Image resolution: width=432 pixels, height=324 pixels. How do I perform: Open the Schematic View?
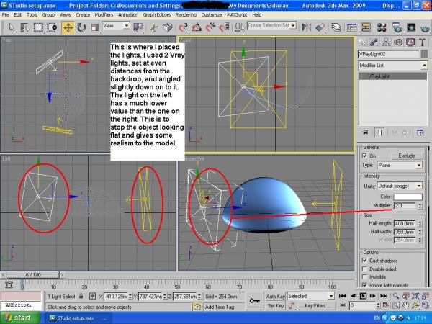[x=365, y=27]
